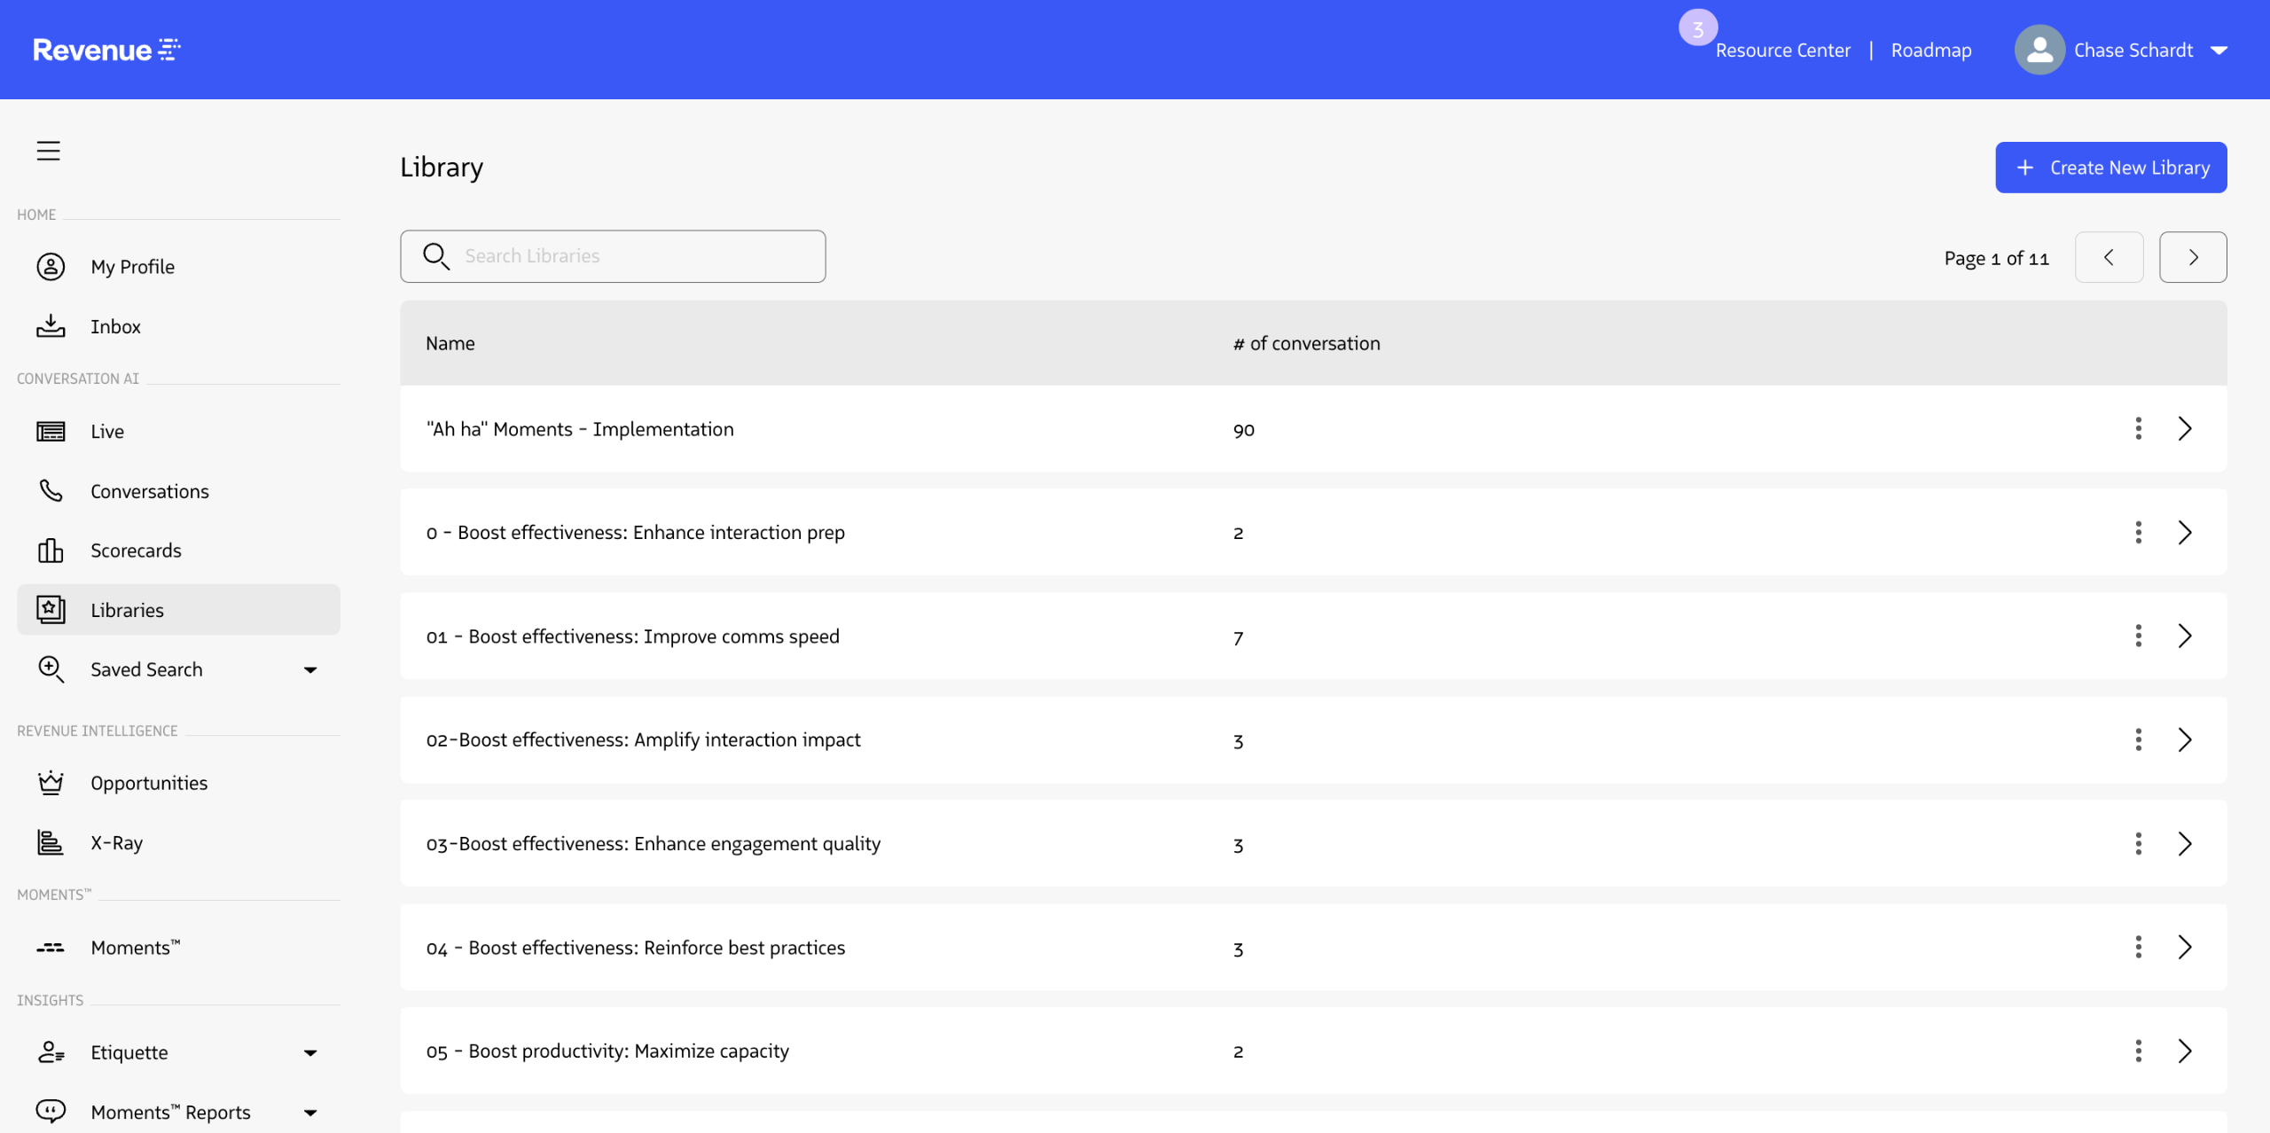The height and width of the screenshot is (1133, 2270).
Task: Expand Moments™ Reports dropdown arrow
Action: tap(310, 1113)
